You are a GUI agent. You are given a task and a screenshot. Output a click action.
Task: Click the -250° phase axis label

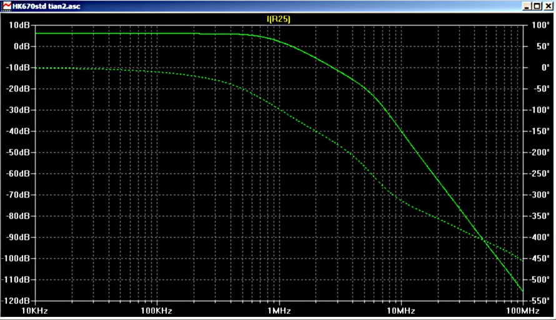pyautogui.click(x=539, y=173)
